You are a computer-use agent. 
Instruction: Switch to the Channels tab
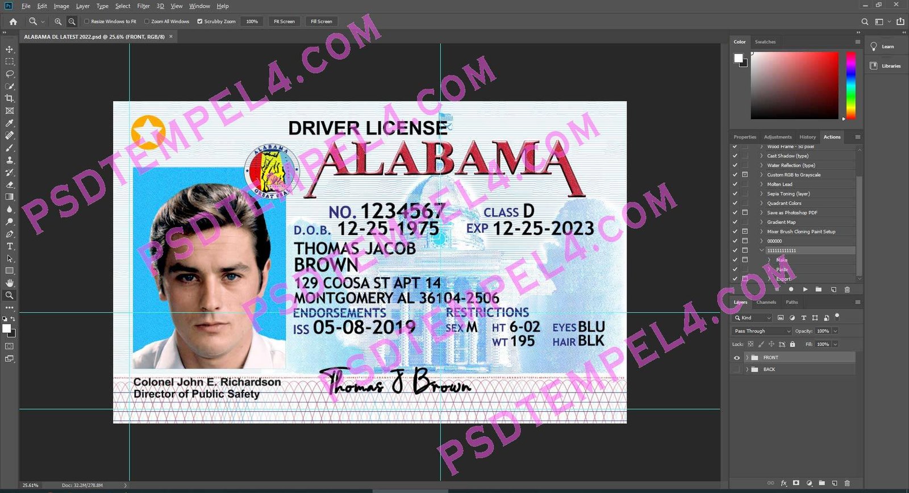point(766,302)
